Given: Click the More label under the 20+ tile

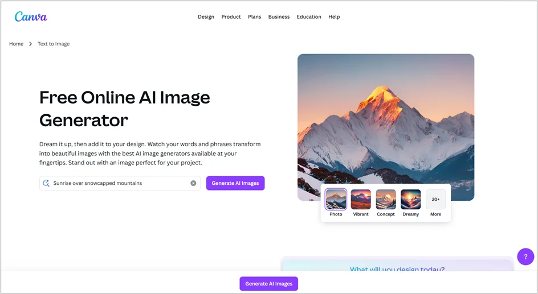Looking at the screenshot, I should point(436,214).
